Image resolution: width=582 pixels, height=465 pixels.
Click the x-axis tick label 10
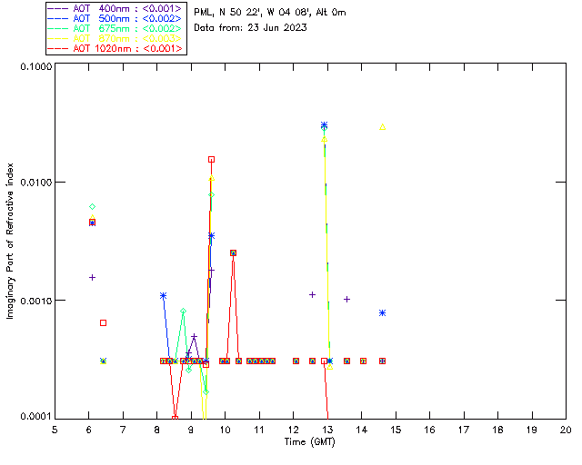pyautogui.click(x=225, y=430)
